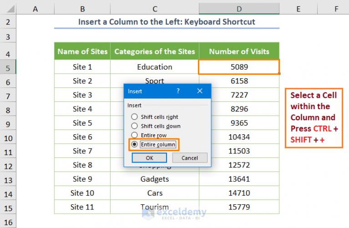
Task: Select column C header
Action: pos(155,9)
